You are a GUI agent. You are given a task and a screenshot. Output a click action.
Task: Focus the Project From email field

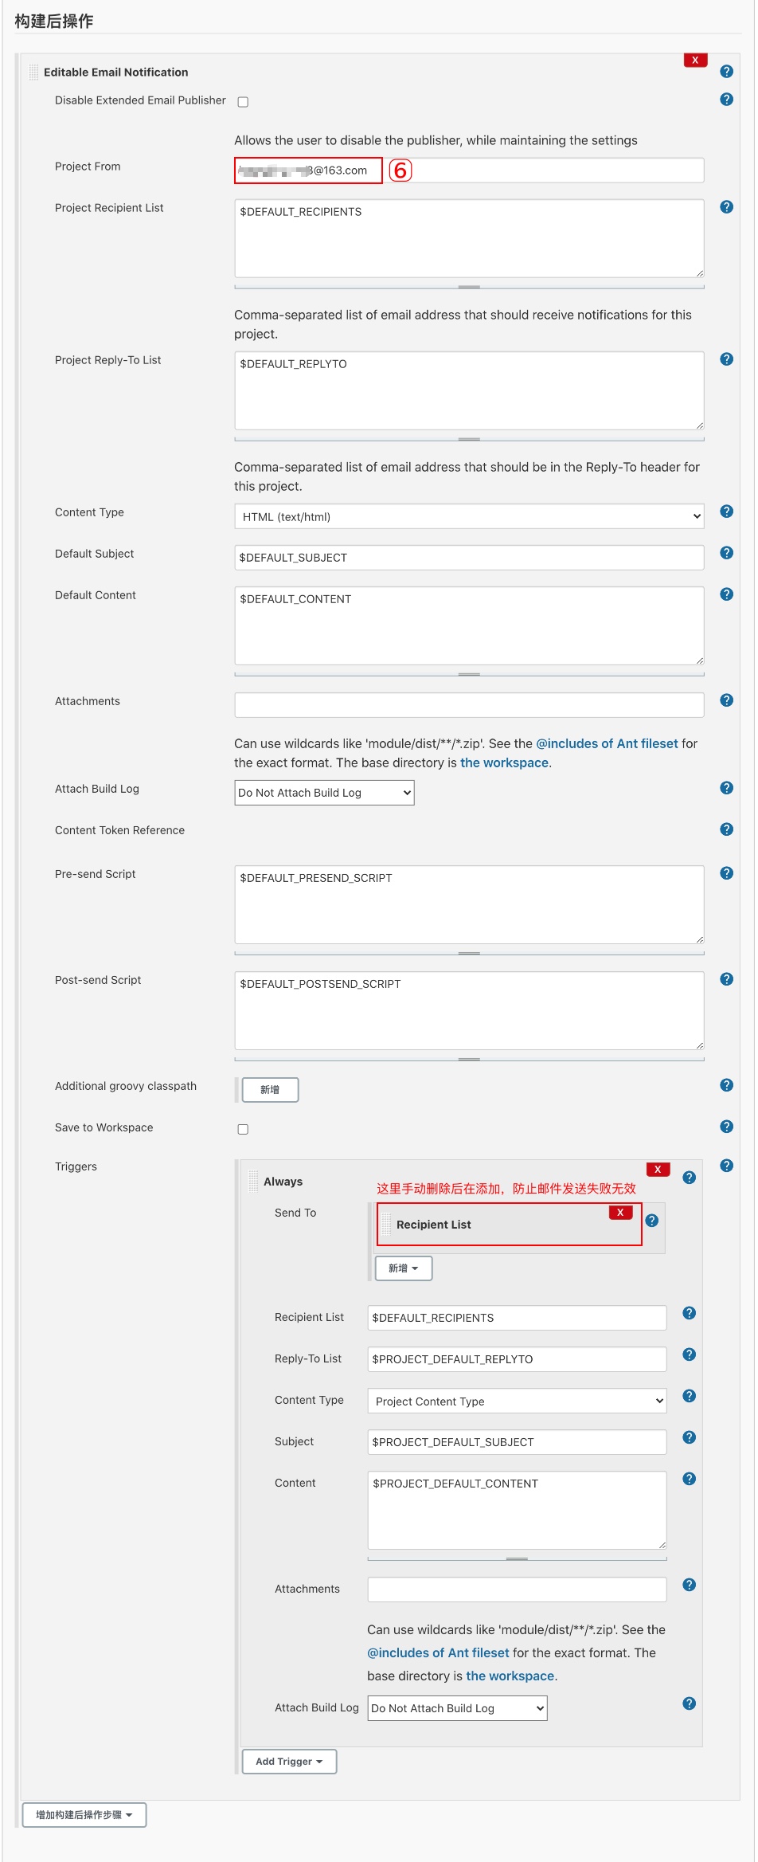tap(470, 171)
